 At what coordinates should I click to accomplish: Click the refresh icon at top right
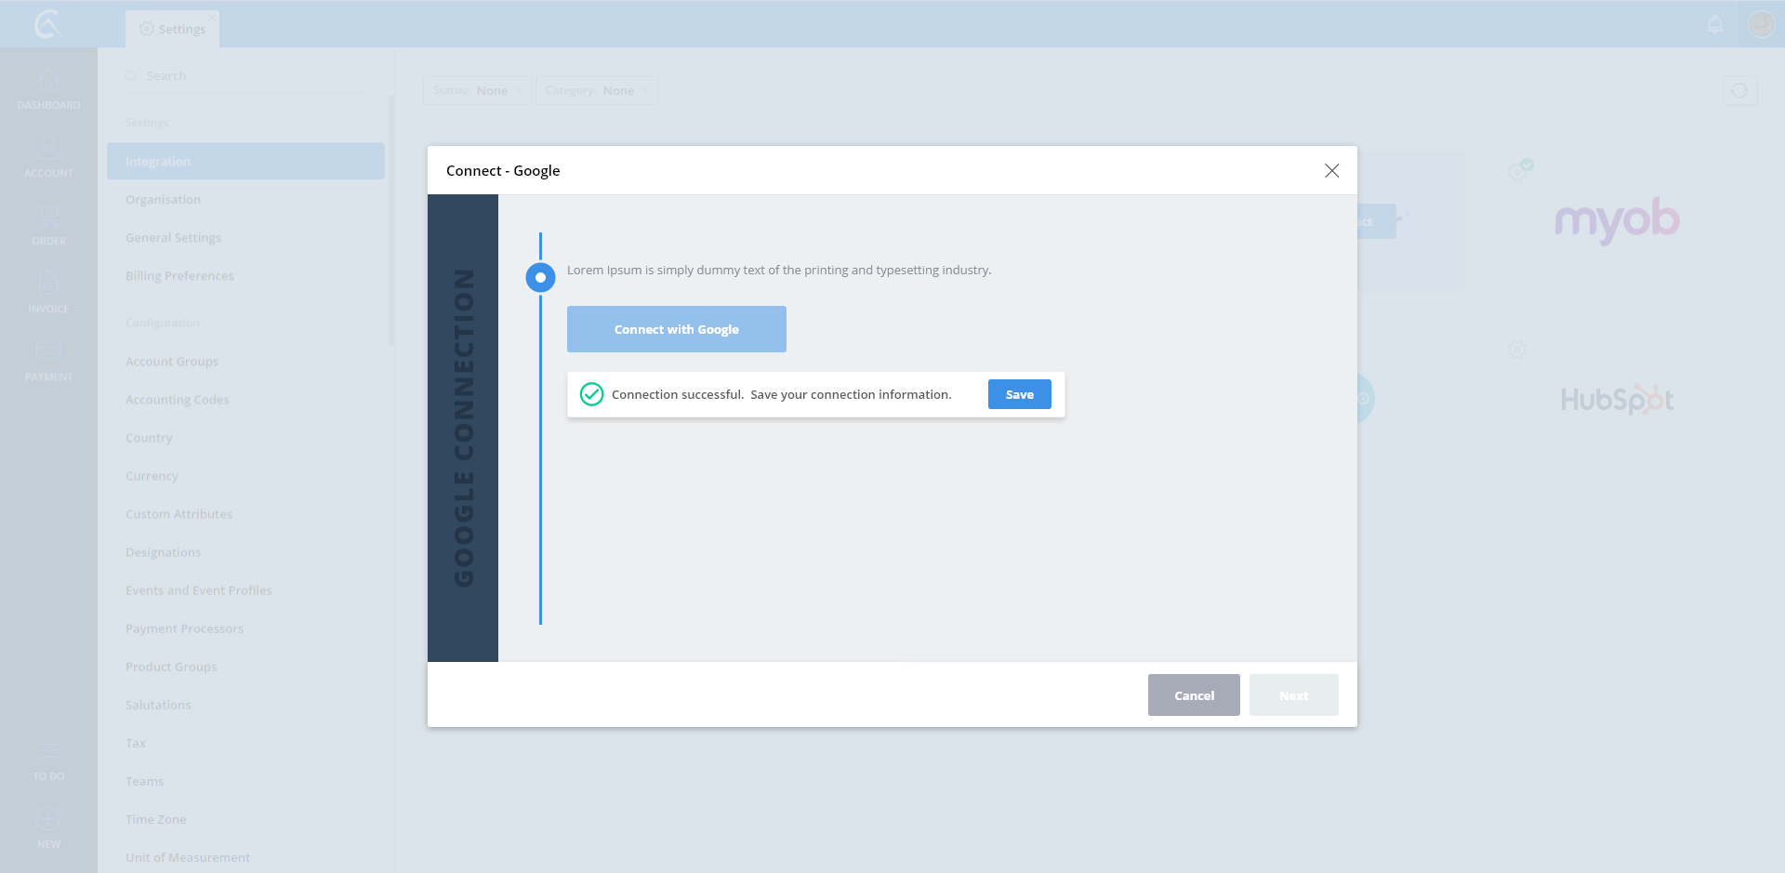1739,90
